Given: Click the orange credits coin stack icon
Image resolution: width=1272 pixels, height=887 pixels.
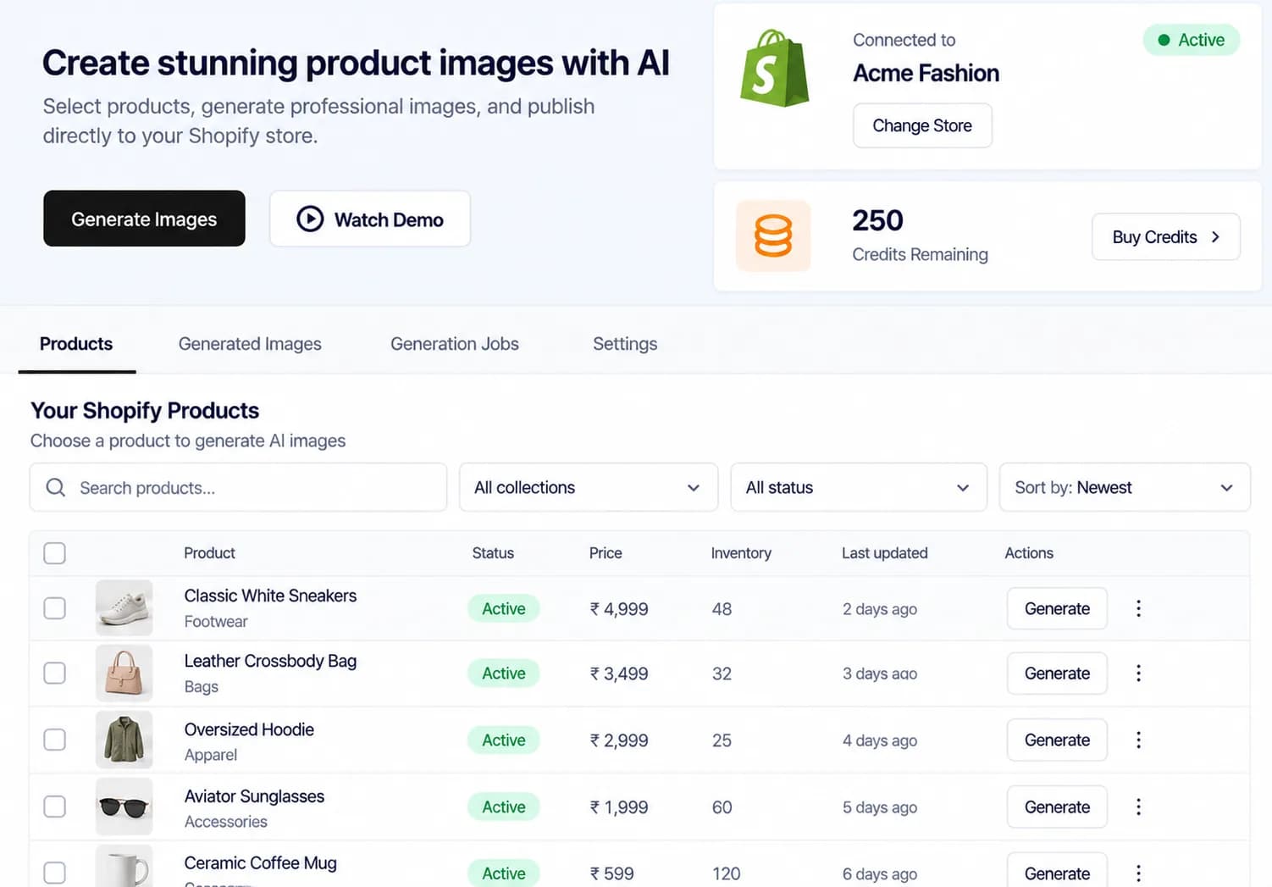Looking at the screenshot, I should (x=773, y=236).
